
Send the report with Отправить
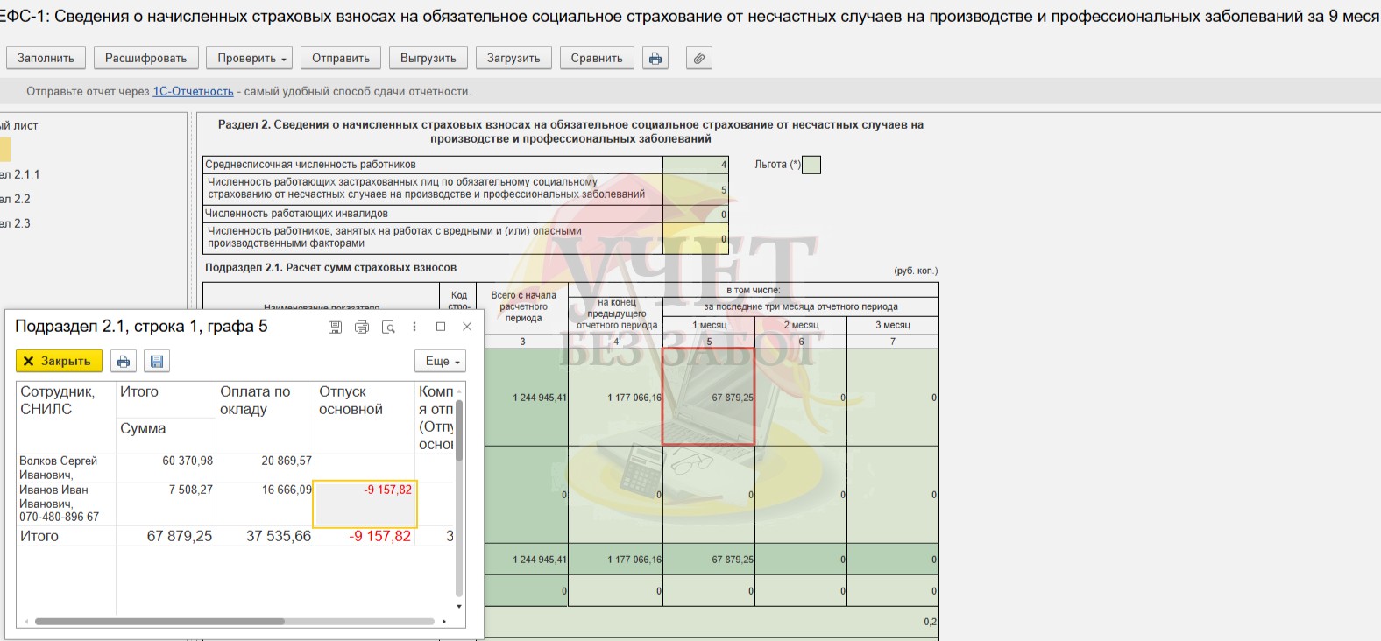tap(341, 59)
